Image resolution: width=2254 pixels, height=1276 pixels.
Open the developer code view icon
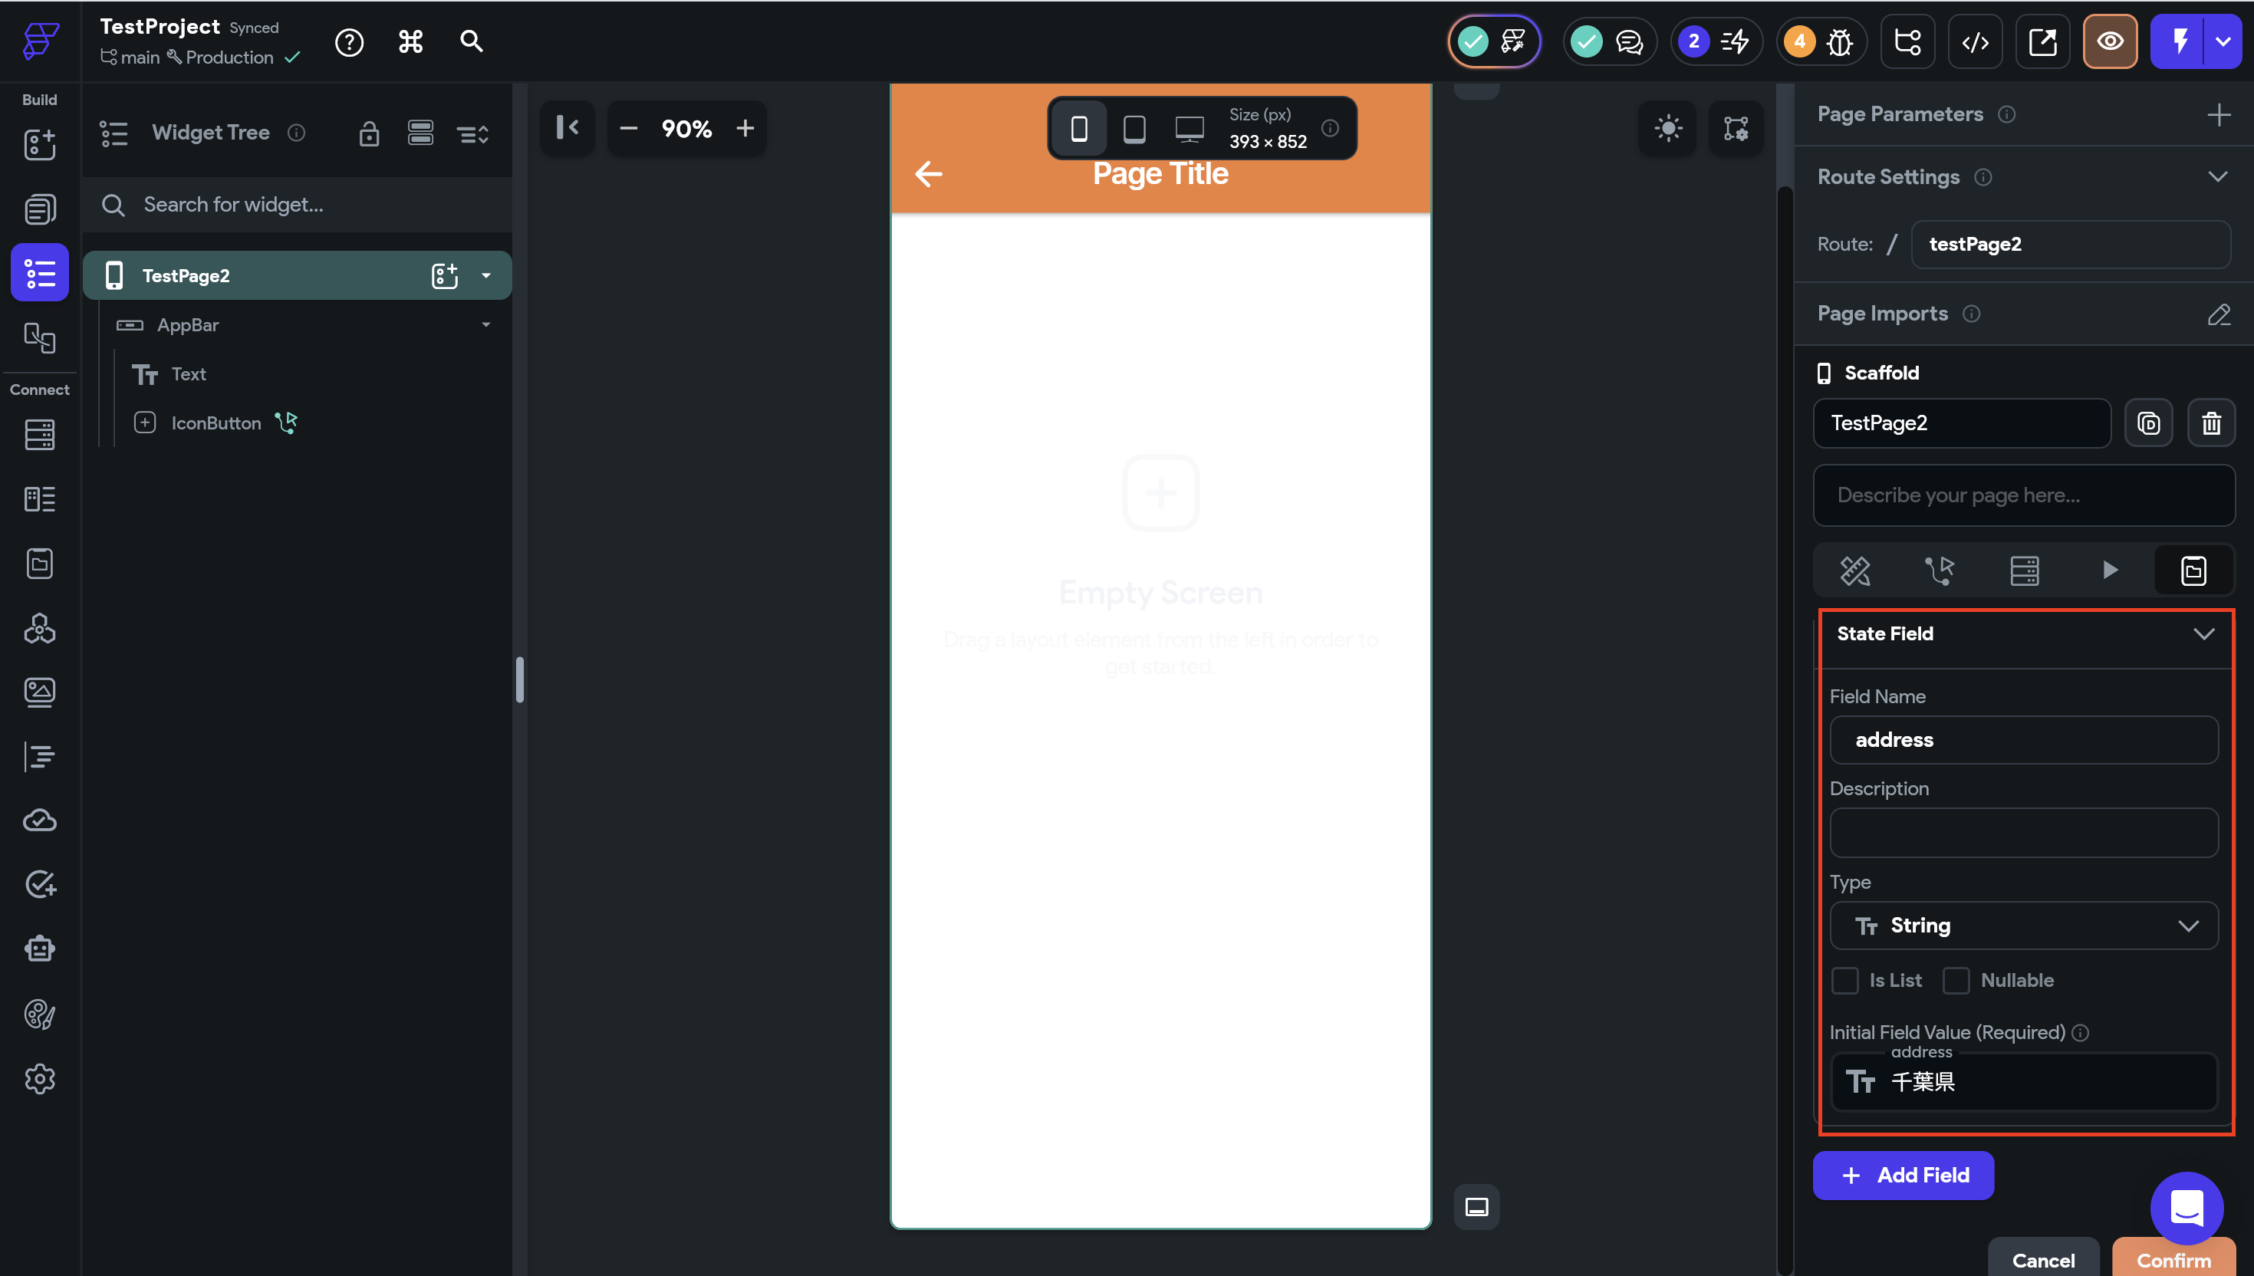pos(1974,41)
